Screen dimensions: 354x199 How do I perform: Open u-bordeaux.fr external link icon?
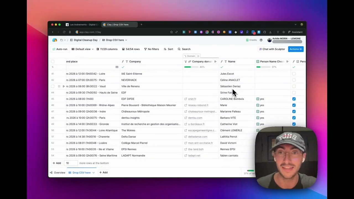pos(186,124)
